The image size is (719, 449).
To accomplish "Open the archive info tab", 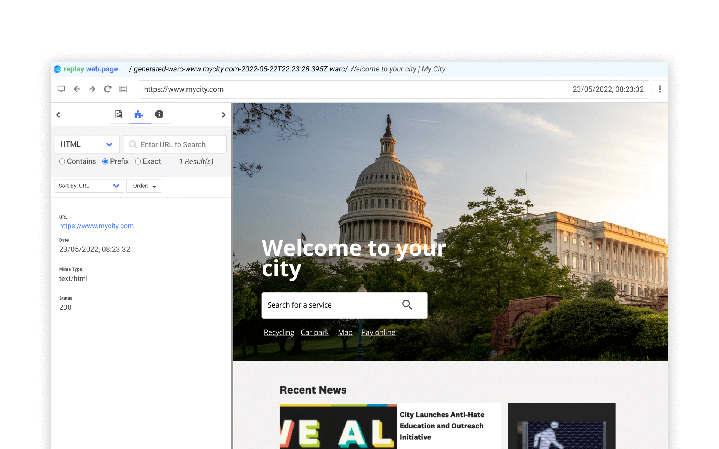I will click(159, 114).
